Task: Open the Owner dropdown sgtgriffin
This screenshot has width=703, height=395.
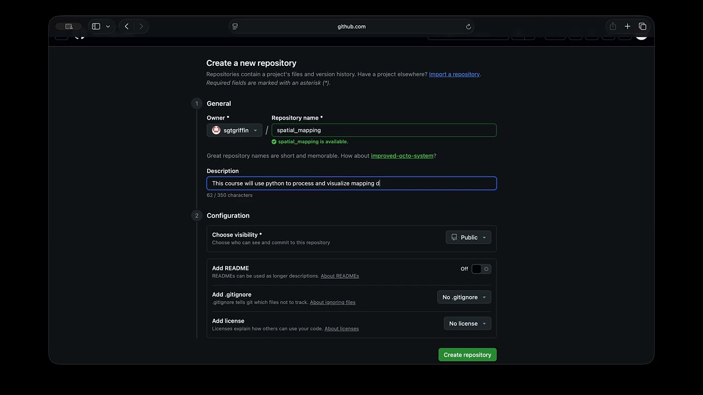Action: pyautogui.click(x=235, y=131)
